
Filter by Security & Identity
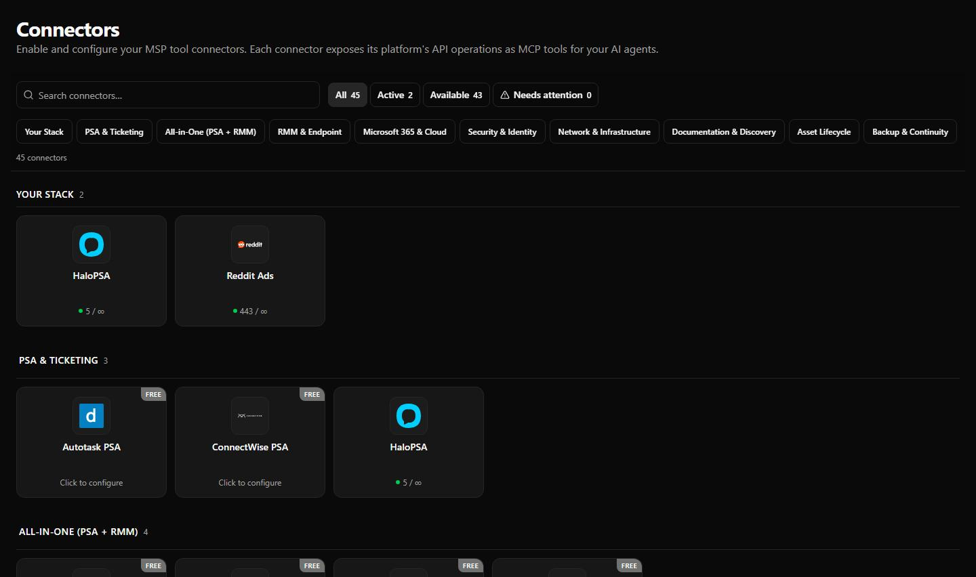click(x=502, y=132)
